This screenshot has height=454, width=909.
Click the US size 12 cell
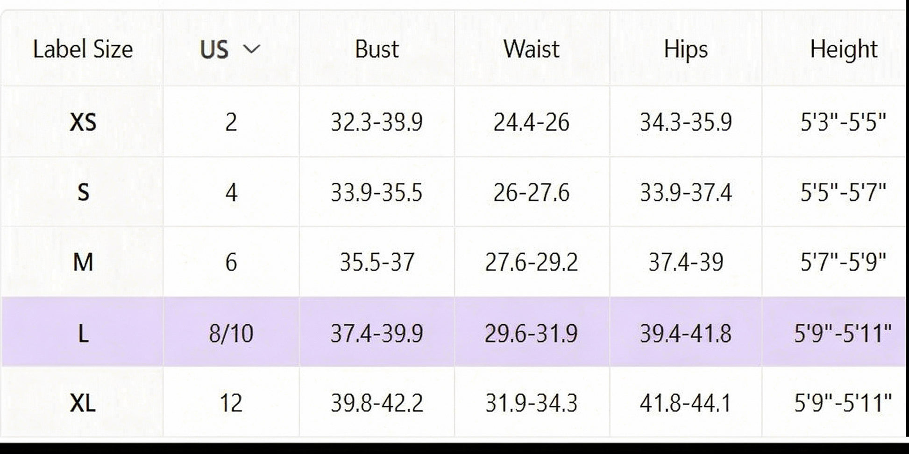pos(231,403)
